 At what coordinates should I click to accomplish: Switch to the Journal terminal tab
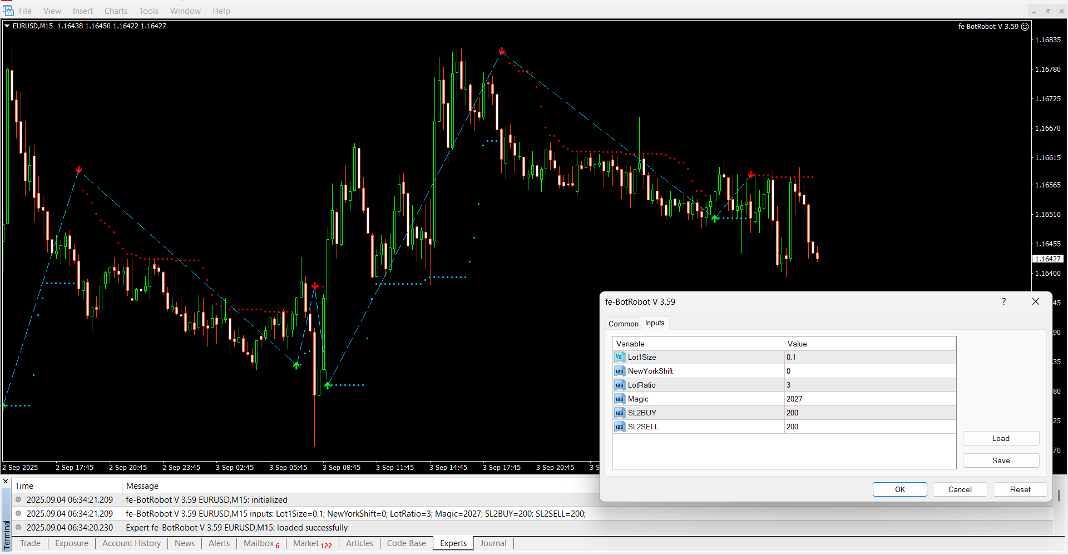point(493,543)
